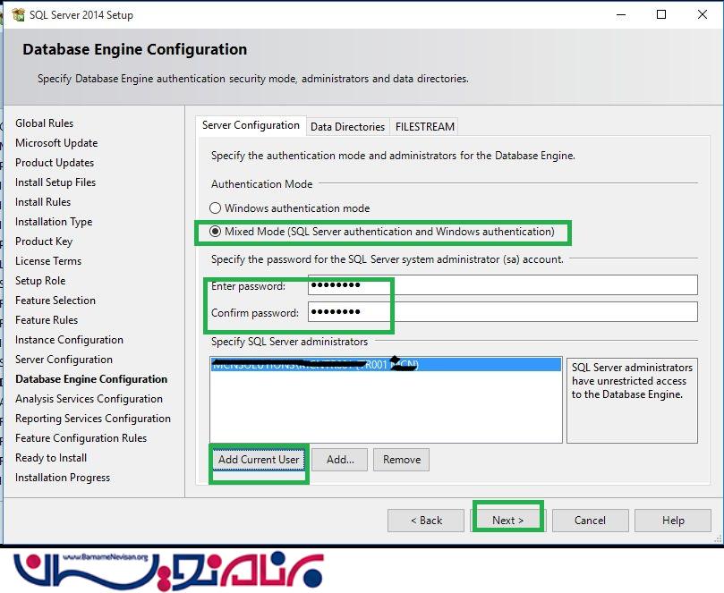
Task: Click the Confirm password field
Action: (x=502, y=312)
